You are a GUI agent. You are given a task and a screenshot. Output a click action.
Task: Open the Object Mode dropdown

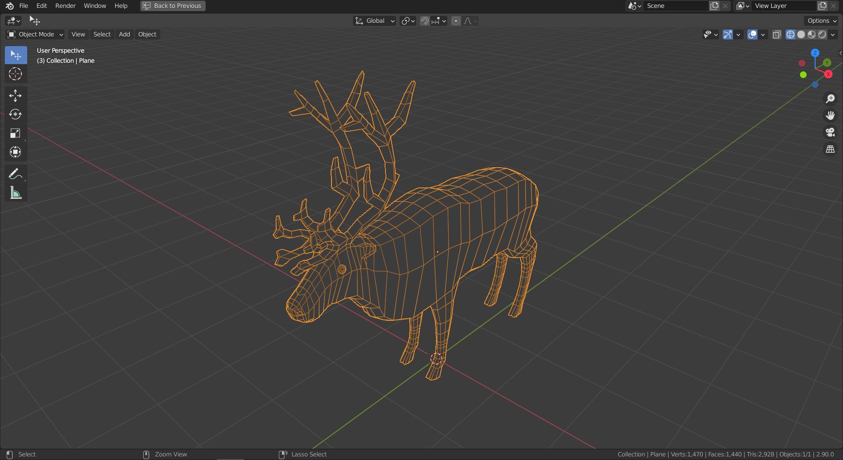[x=35, y=34]
